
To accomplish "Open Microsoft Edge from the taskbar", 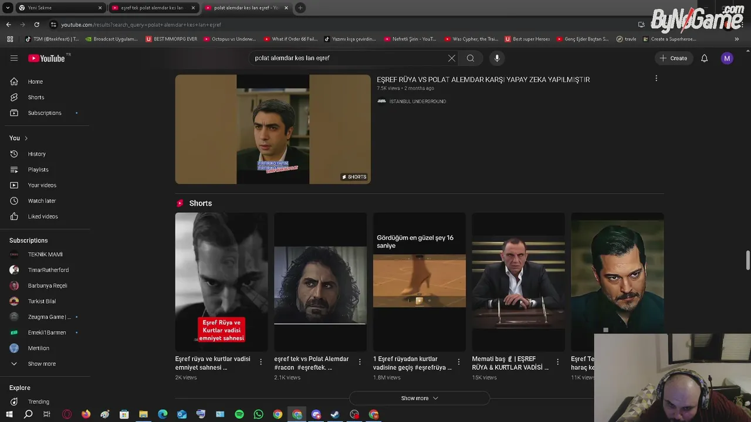I will 163,414.
